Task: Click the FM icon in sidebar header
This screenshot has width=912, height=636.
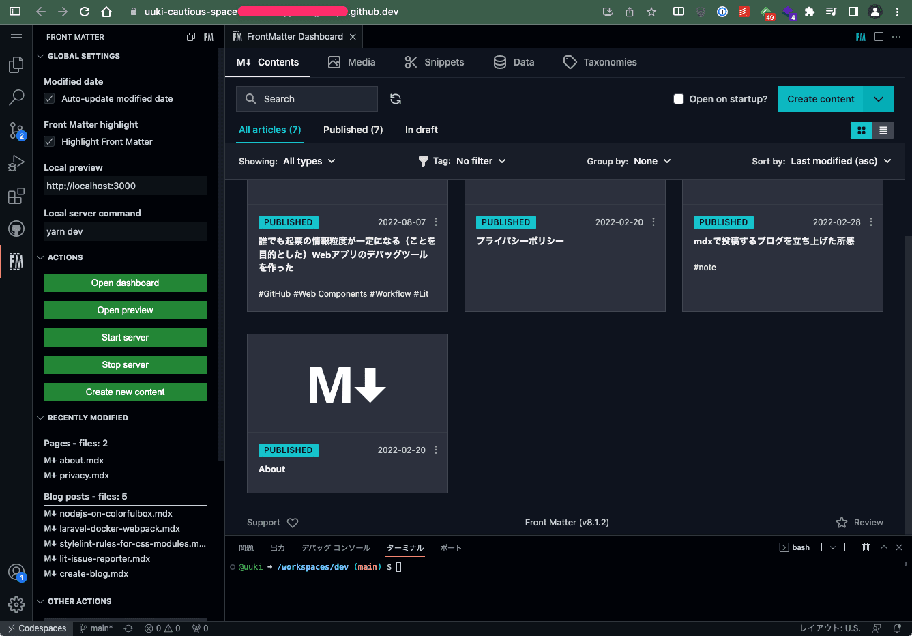Action: tap(209, 37)
